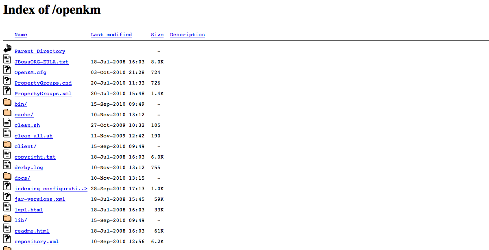Click the 'Index of /openkm' page heading
This screenshot has height=250, width=489.
52,10
